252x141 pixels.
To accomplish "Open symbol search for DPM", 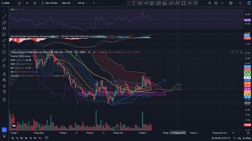I will [5, 3].
